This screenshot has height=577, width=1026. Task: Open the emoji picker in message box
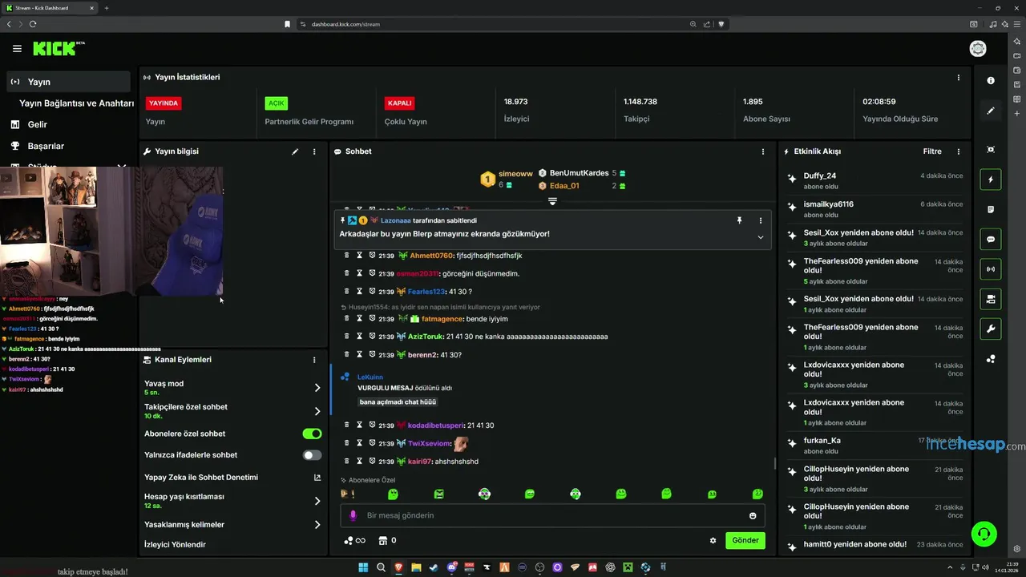pos(753,515)
